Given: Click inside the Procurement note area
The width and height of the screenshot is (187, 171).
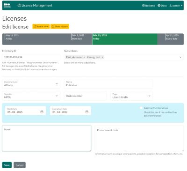Looking at the screenshot, I should 139,138.
